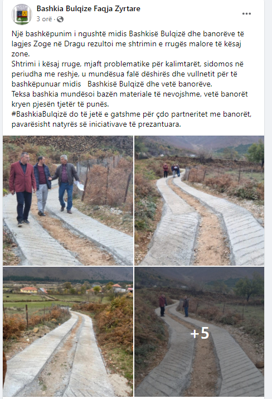Click the man holding white papers

(66, 183)
